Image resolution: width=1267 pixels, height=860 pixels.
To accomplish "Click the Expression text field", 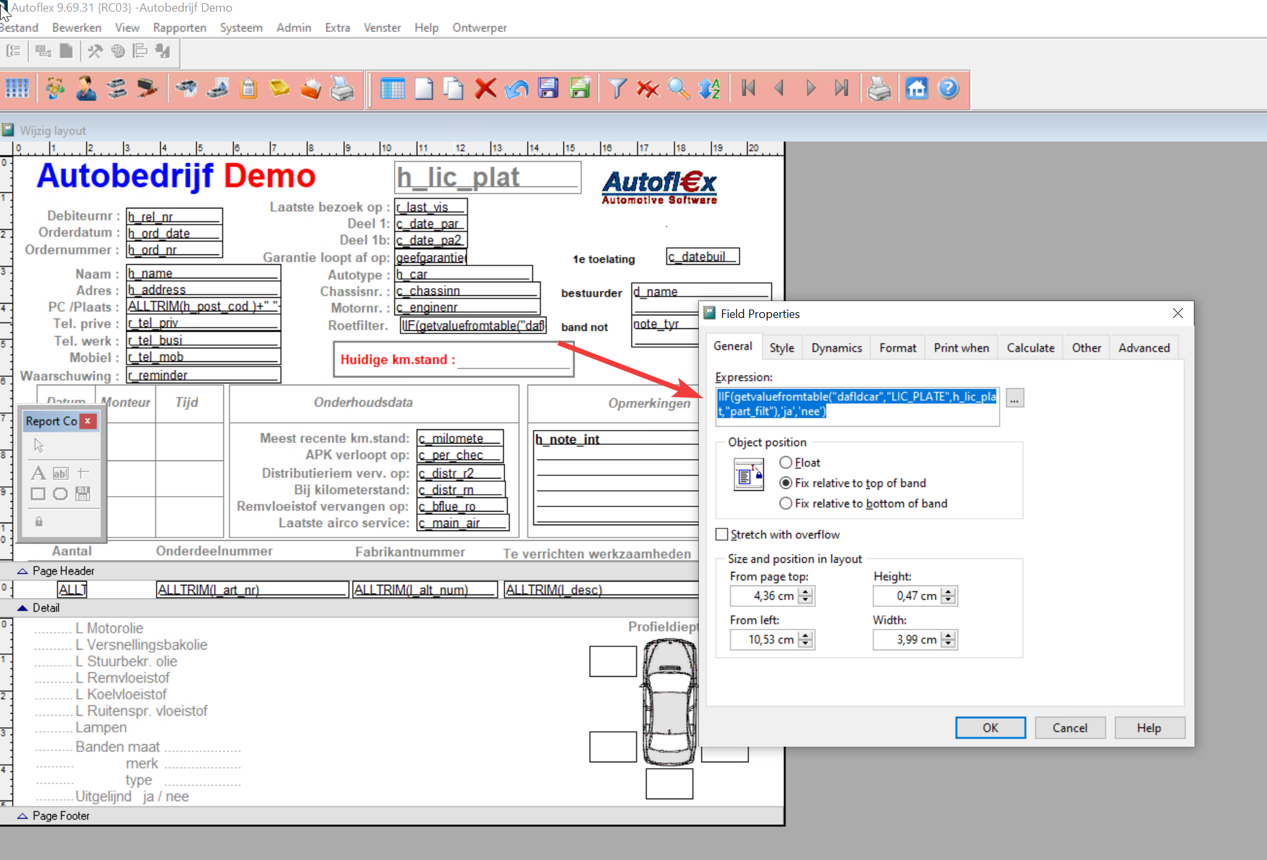I will [857, 406].
